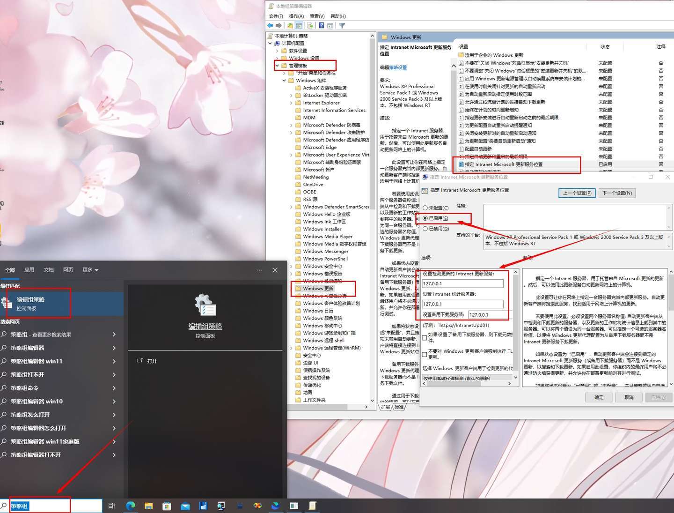Open the 编辑组策略 best match result
The width and height of the screenshot is (674, 513).
[62, 304]
